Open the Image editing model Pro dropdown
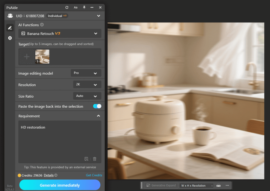The width and height of the screenshot is (270, 191). [86, 73]
